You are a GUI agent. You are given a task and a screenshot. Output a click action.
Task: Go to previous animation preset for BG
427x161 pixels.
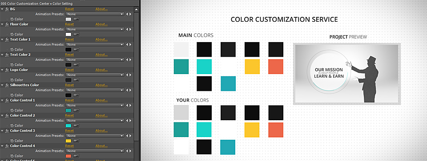point(127,14)
